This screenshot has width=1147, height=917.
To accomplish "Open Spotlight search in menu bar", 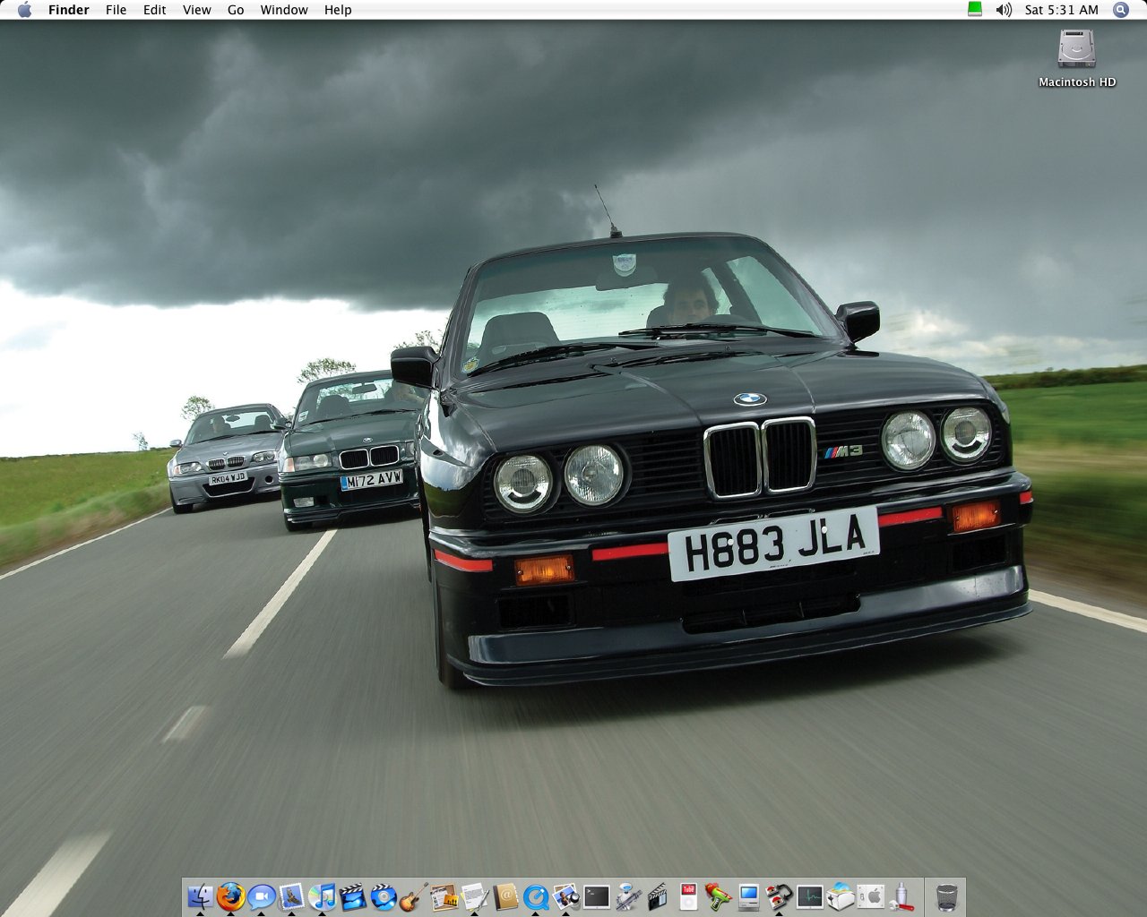I will [x=1121, y=10].
